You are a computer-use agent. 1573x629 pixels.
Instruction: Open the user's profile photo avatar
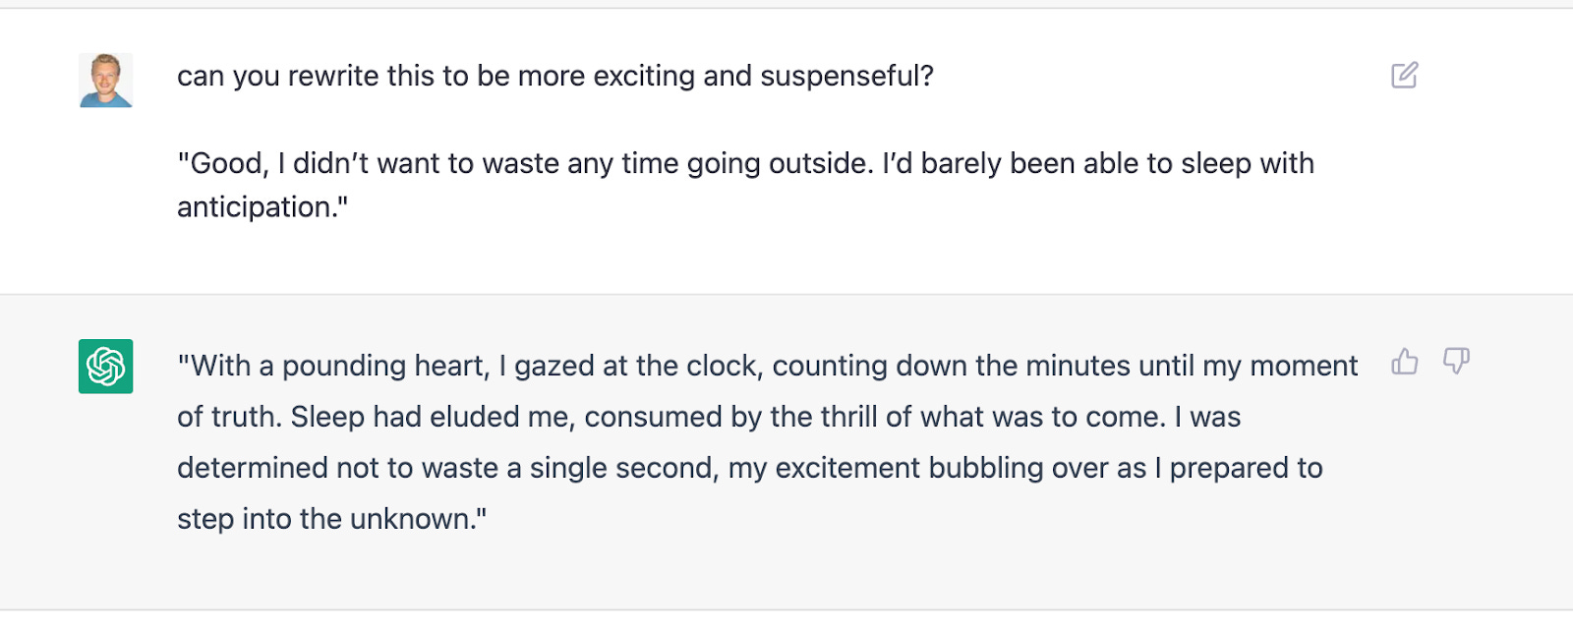[x=106, y=81]
